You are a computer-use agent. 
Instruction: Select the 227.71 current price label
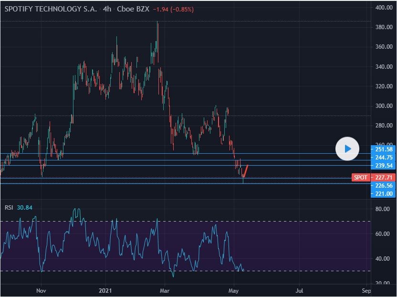pyautogui.click(x=383, y=178)
